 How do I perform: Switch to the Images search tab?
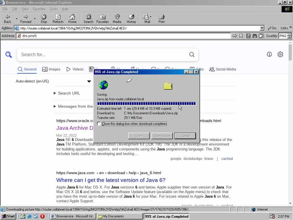51,69
